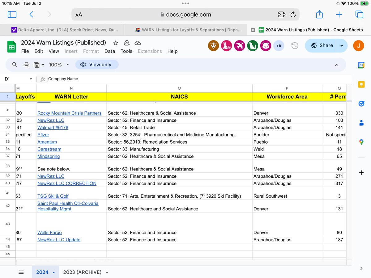Screen dimensions: 371x278
Task: Open Google Maps side panel icon
Action: coord(361,142)
